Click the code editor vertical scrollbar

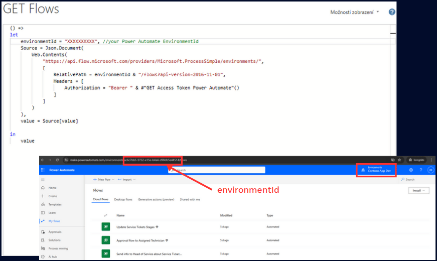point(393,89)
